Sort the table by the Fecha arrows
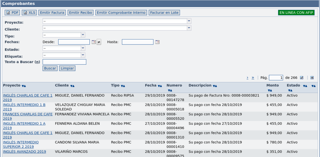 (160, 86)
